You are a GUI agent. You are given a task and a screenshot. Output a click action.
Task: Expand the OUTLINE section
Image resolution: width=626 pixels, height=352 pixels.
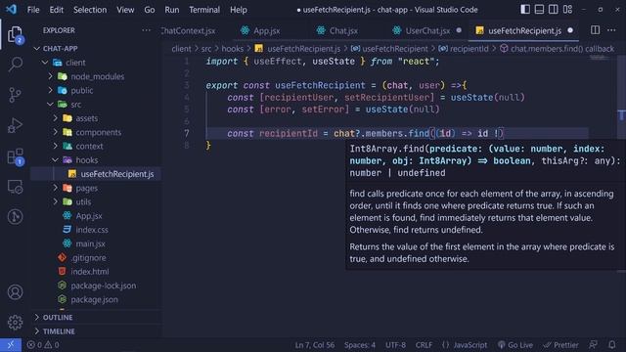[x=96, y=317]
